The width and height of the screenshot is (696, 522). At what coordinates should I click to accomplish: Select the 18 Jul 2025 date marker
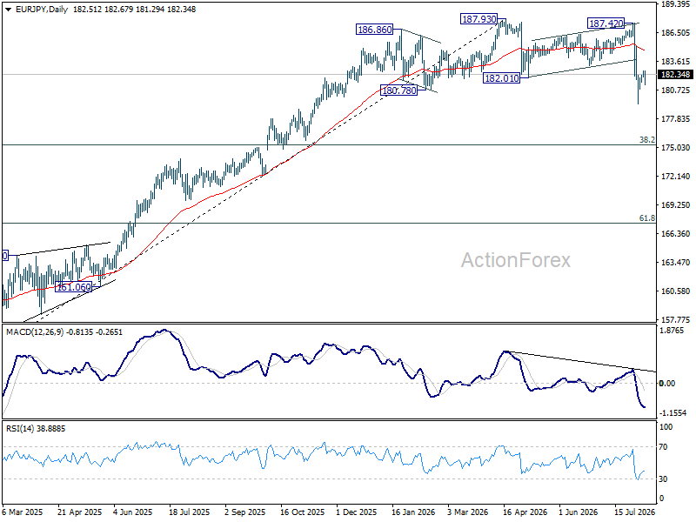[x=188, y=512]
